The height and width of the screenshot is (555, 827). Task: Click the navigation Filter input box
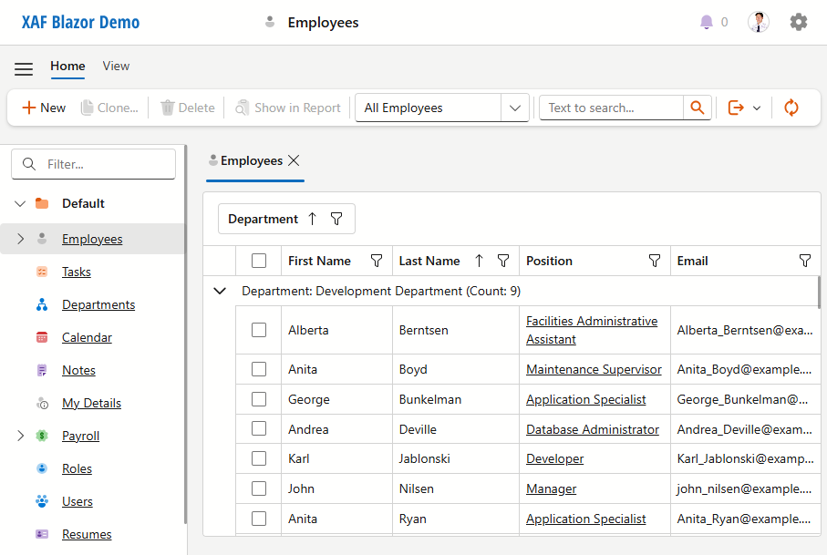pos(93,164)
